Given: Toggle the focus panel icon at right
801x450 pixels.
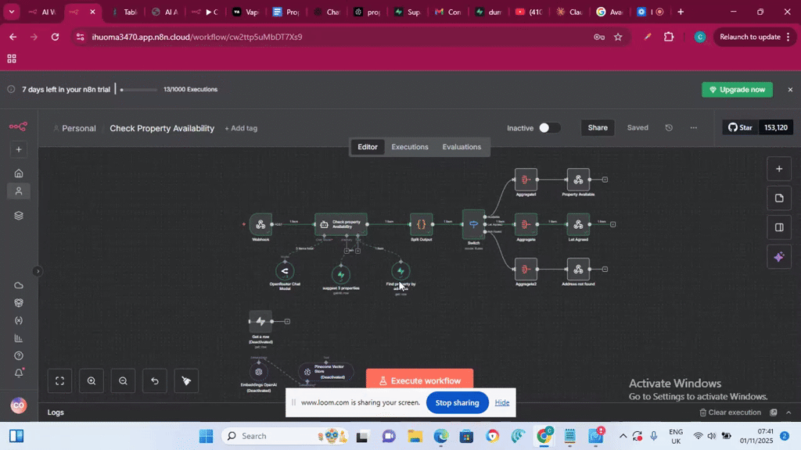Looking at the screenshot, I should [x=779, y=227].
